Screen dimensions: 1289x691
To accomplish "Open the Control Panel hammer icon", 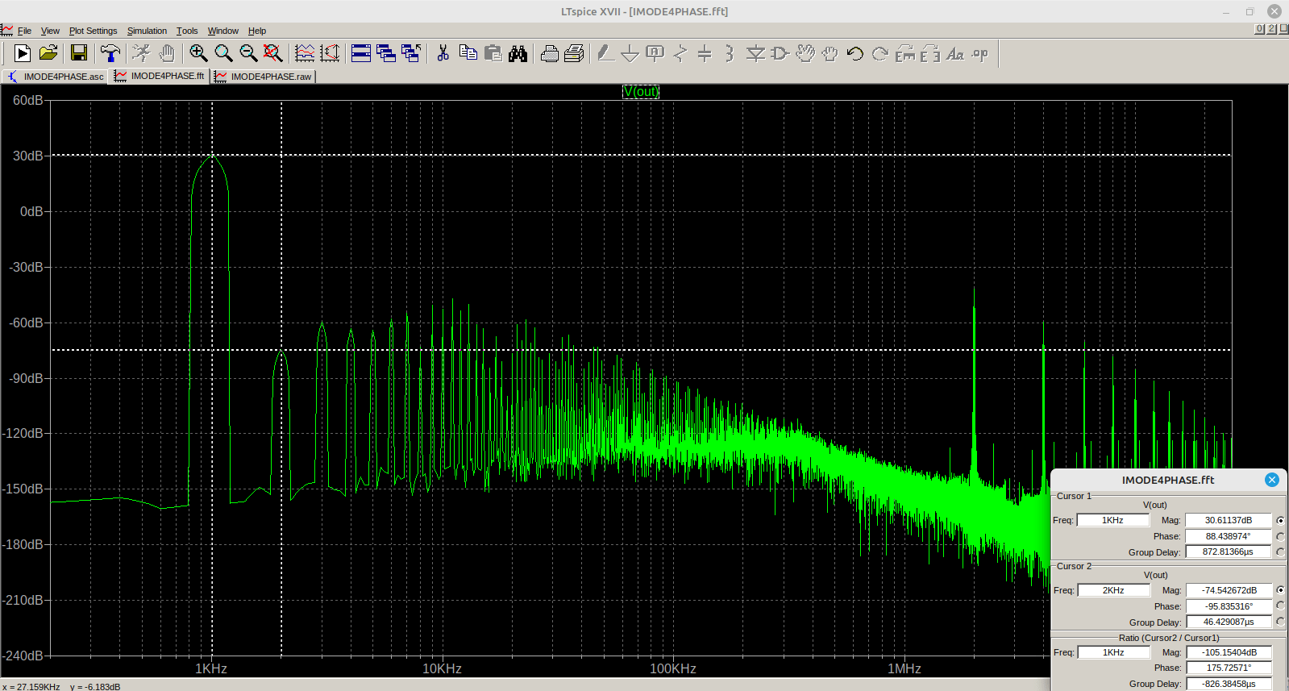I will point(110,53).
